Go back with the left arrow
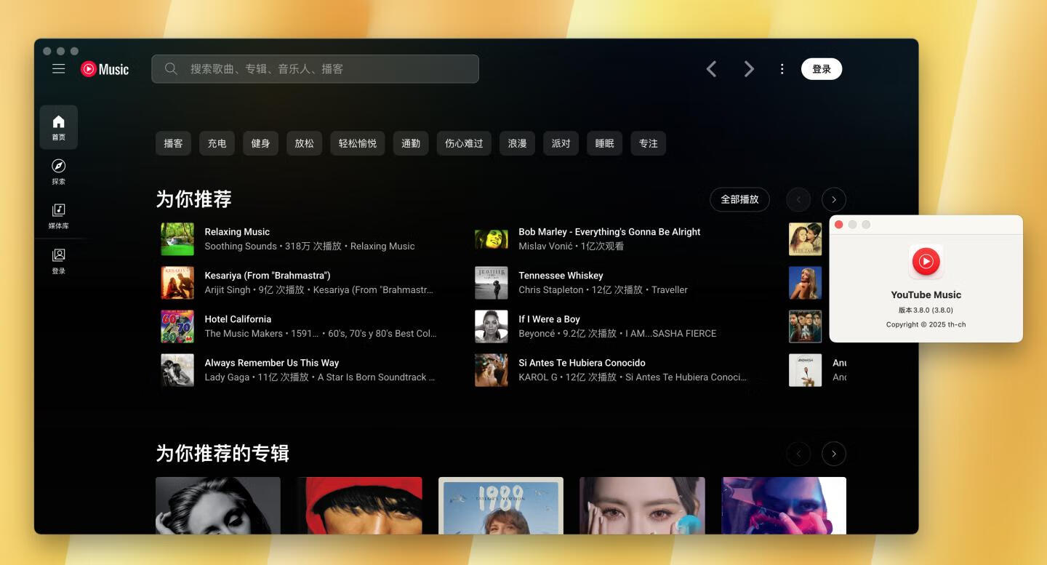This screenshot has width=1047, height=565. click(712, 69)
